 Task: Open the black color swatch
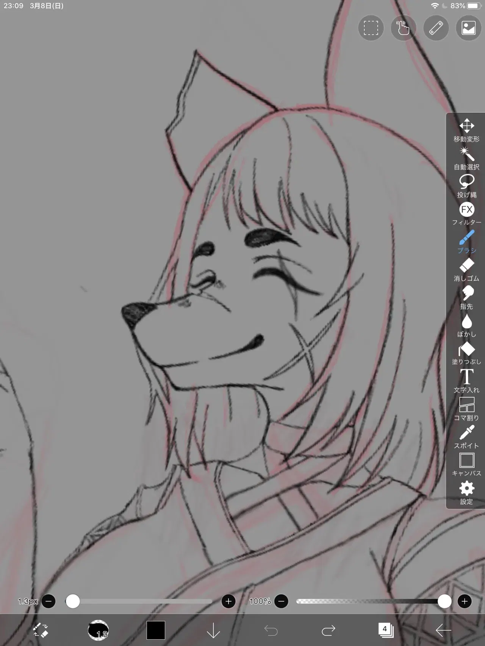[156, 630]
